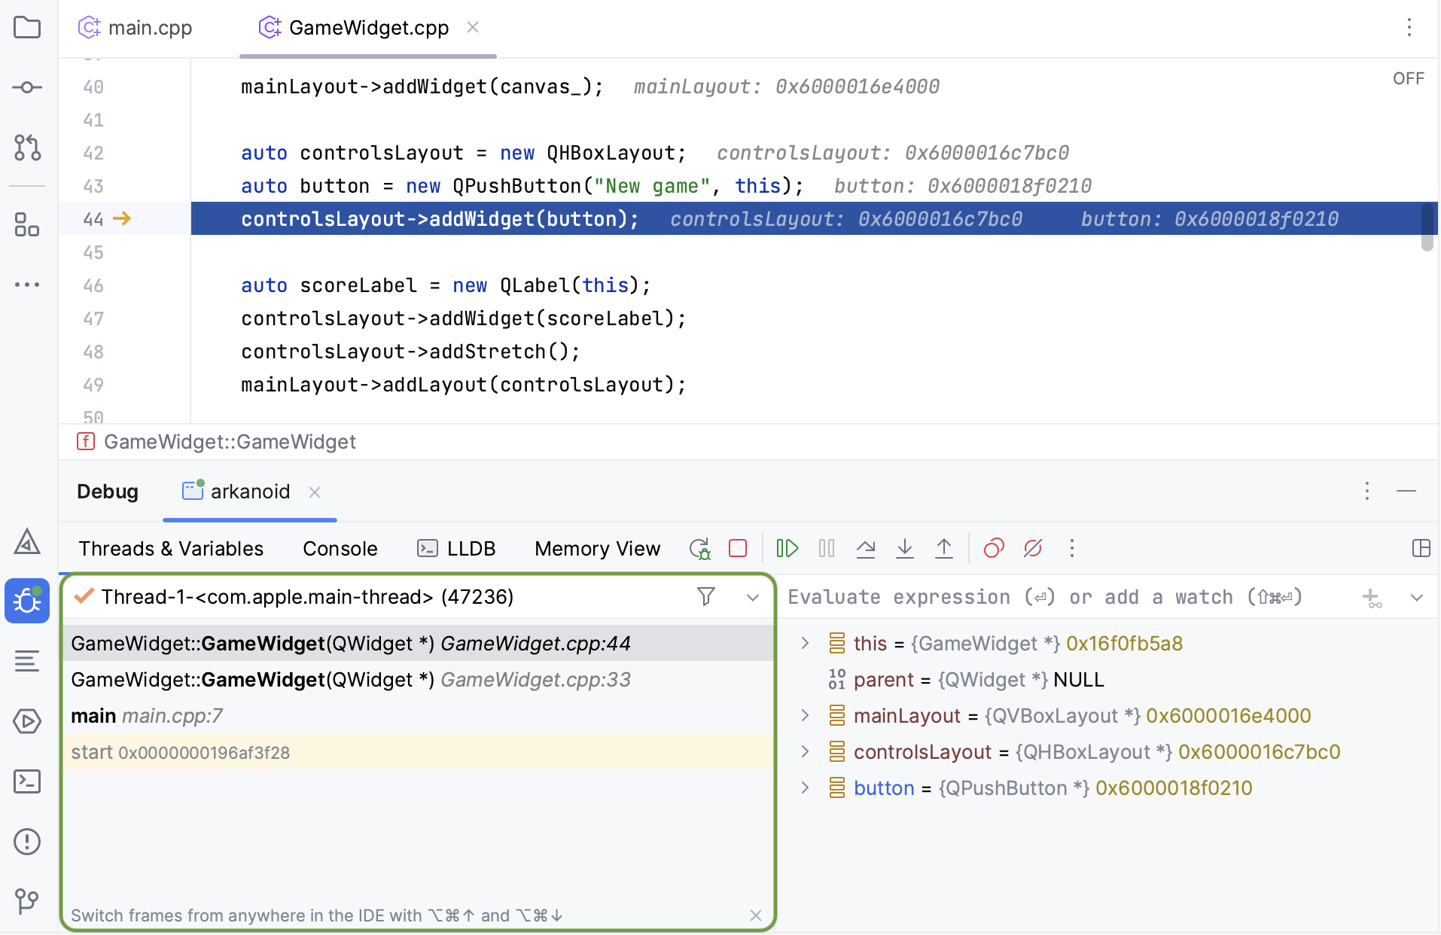
Task: Dismiss the frame switching hint
Action: (x=756, y=915)
